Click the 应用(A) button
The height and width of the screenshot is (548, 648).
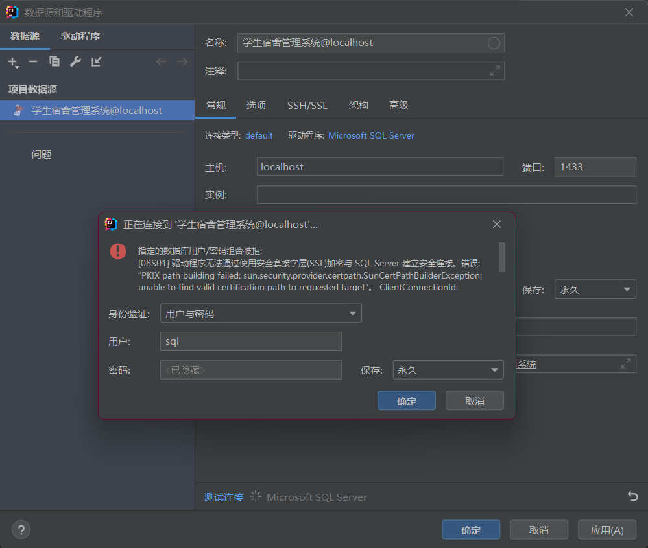coord(606,530)
